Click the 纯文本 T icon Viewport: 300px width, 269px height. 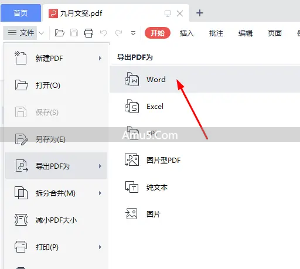point(132,187)
